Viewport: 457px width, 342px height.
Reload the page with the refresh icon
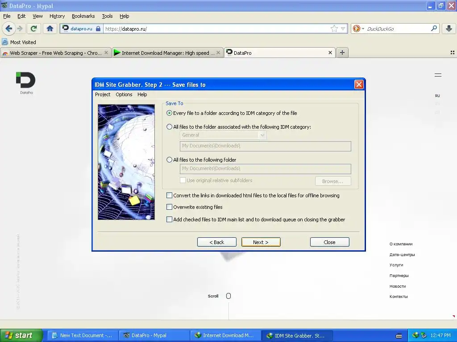point(34,28)
